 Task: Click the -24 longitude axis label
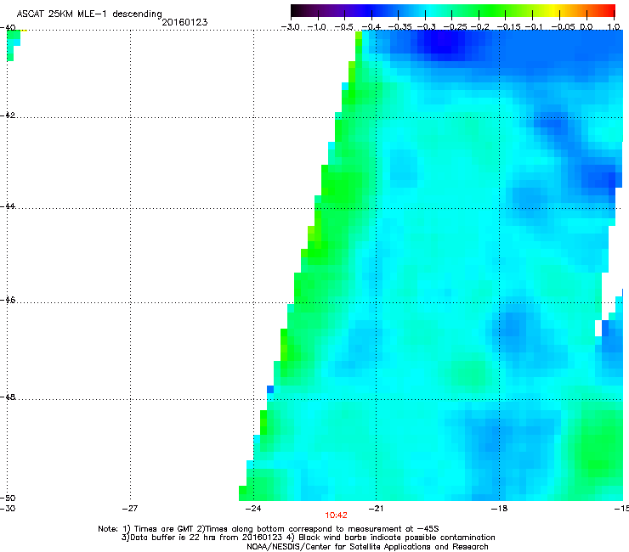253,509
